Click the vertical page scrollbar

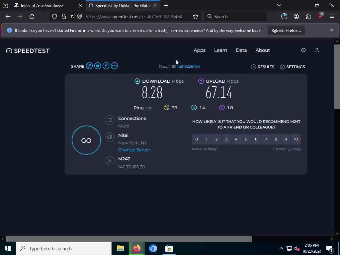click(337, 77)
